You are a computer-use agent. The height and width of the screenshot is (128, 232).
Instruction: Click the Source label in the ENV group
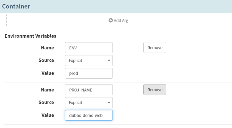point(46,60)
